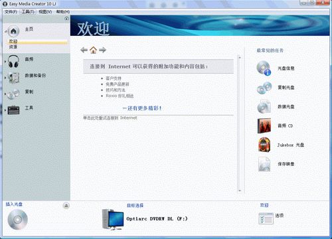332x239 pixels.
Task: Click the 插入光盘 heading
Action: (x=14, y=204)
